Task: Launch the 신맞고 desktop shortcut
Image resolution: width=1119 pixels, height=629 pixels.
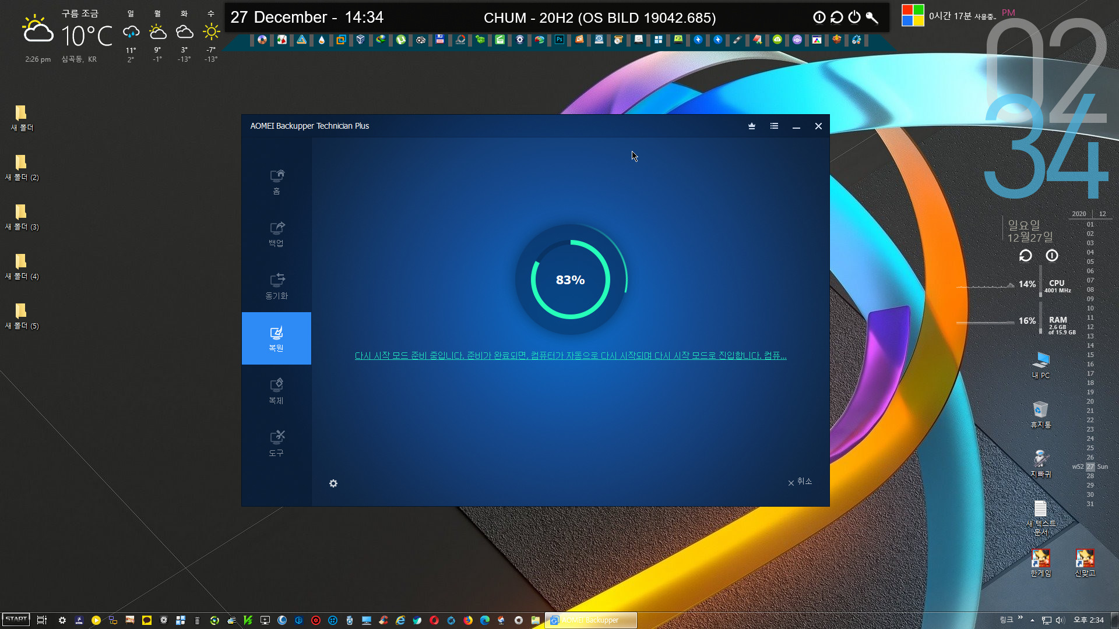Action: point(1085,563)
